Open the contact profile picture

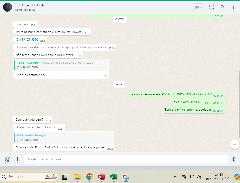tap(7, 7)
